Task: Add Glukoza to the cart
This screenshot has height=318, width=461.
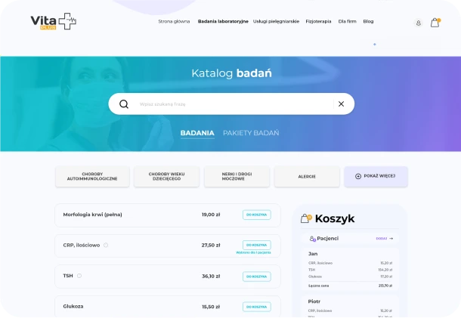Action: [257, 307]
